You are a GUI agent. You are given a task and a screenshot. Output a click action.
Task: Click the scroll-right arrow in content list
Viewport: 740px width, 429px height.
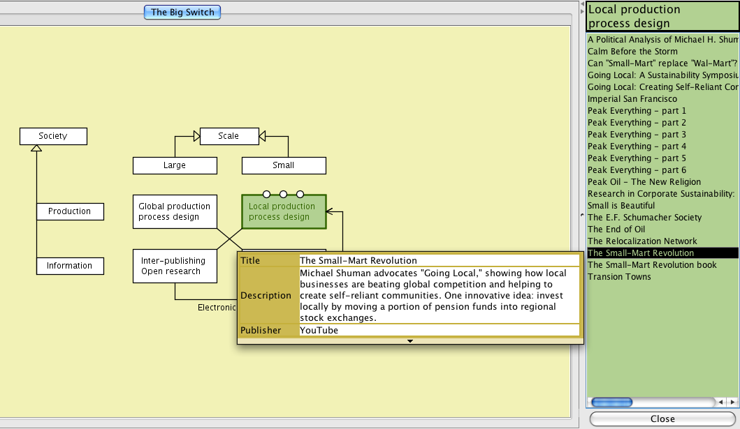[732, 402]
